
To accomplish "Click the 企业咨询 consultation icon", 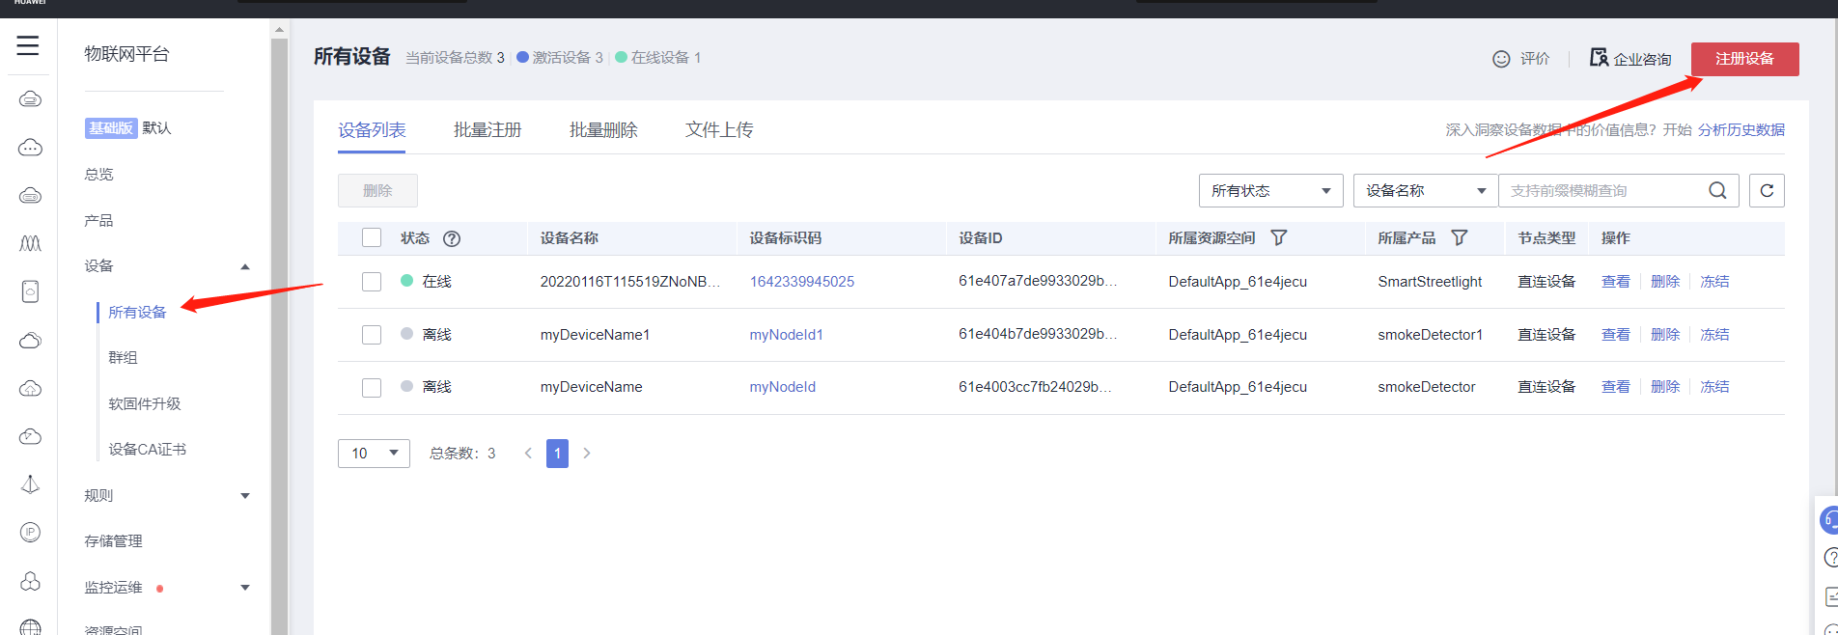I will [1599, 58].
